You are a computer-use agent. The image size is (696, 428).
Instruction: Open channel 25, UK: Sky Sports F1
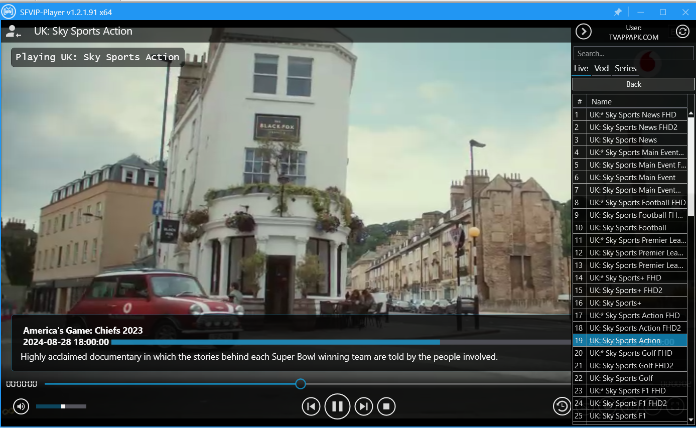click(x=630, y=416)
